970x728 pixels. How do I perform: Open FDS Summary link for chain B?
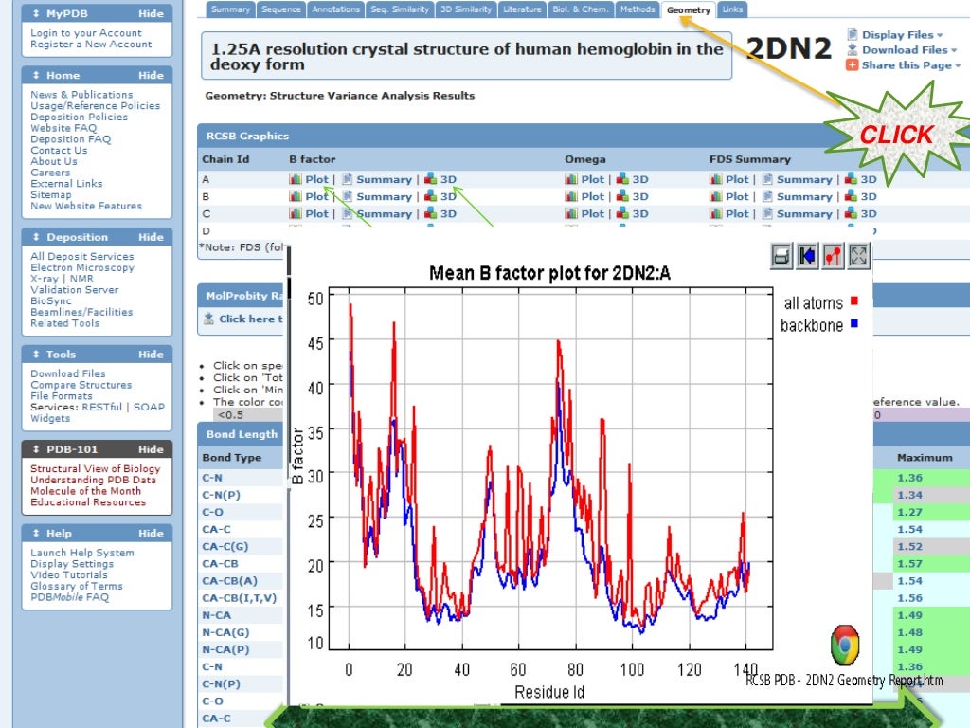tap(804, 196)
